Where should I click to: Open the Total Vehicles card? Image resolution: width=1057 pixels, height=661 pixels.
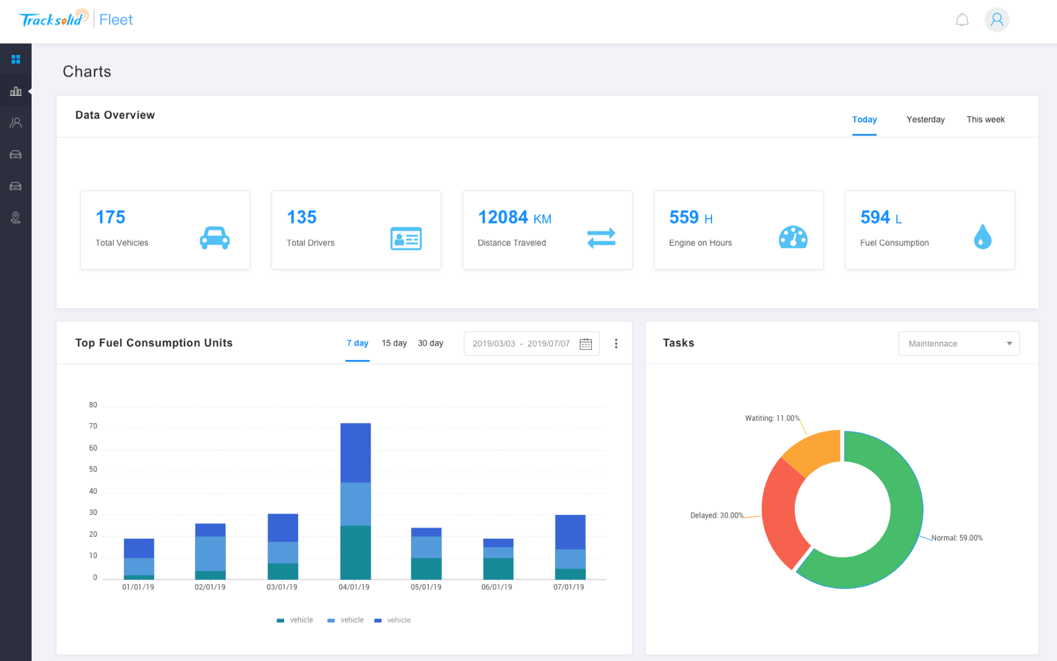164,230
